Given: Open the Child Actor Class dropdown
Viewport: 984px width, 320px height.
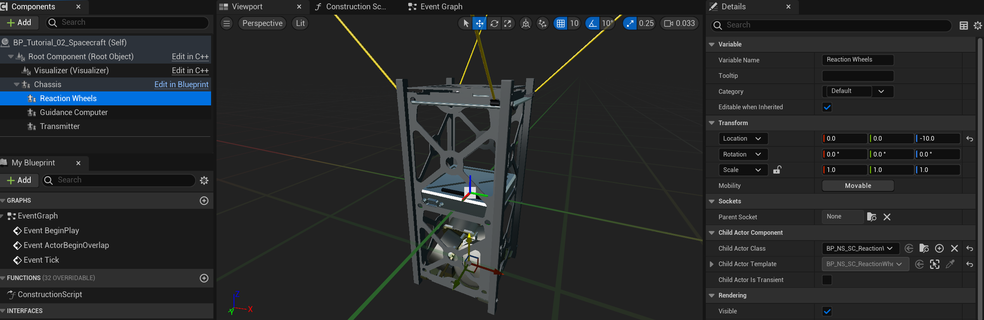Looking at the screenshot, I should pos(859,248).
